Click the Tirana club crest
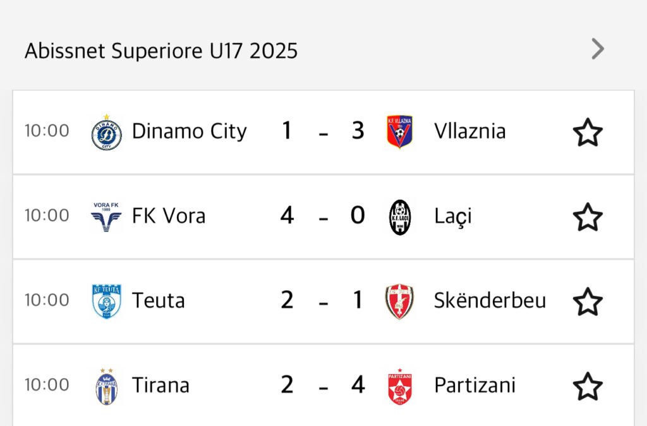 107,386
